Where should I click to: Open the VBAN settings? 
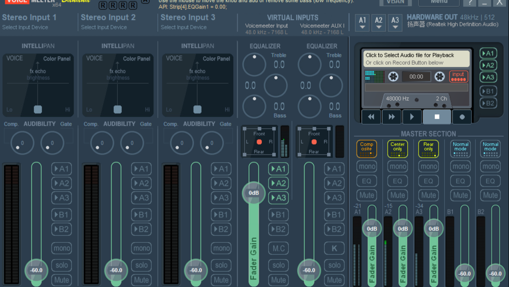pos(395,3)
